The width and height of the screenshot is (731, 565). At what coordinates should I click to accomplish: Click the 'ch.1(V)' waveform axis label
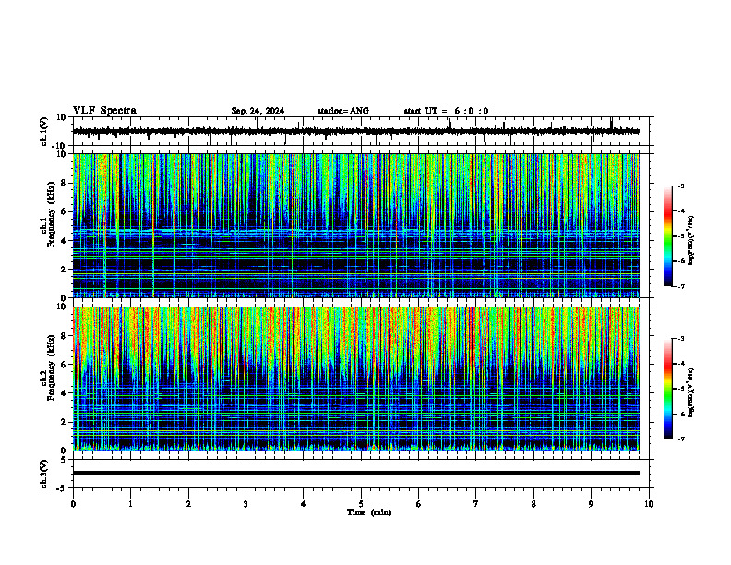pyautogui.click(x=44, y=131)
